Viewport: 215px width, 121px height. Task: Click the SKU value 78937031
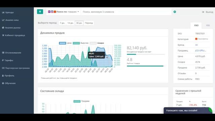[200, 34]
